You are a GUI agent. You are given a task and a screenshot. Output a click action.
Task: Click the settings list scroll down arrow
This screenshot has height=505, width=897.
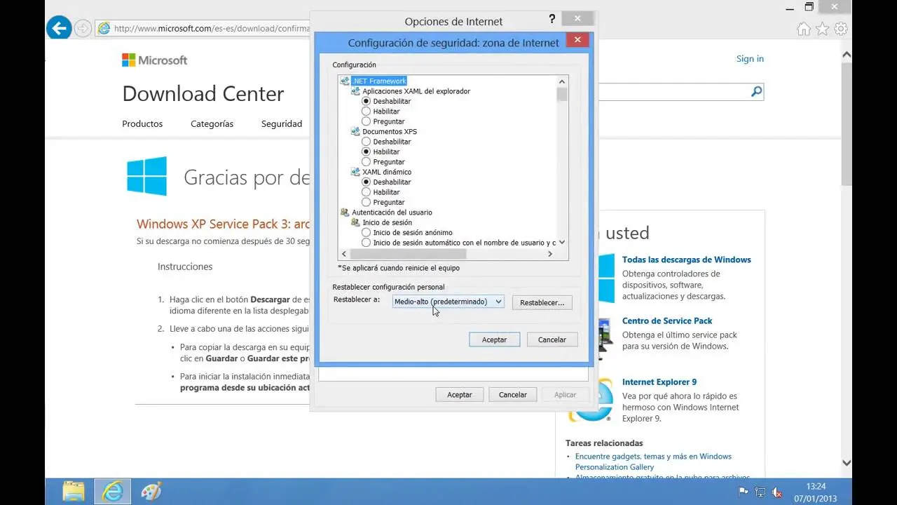(x=562, y=243)
